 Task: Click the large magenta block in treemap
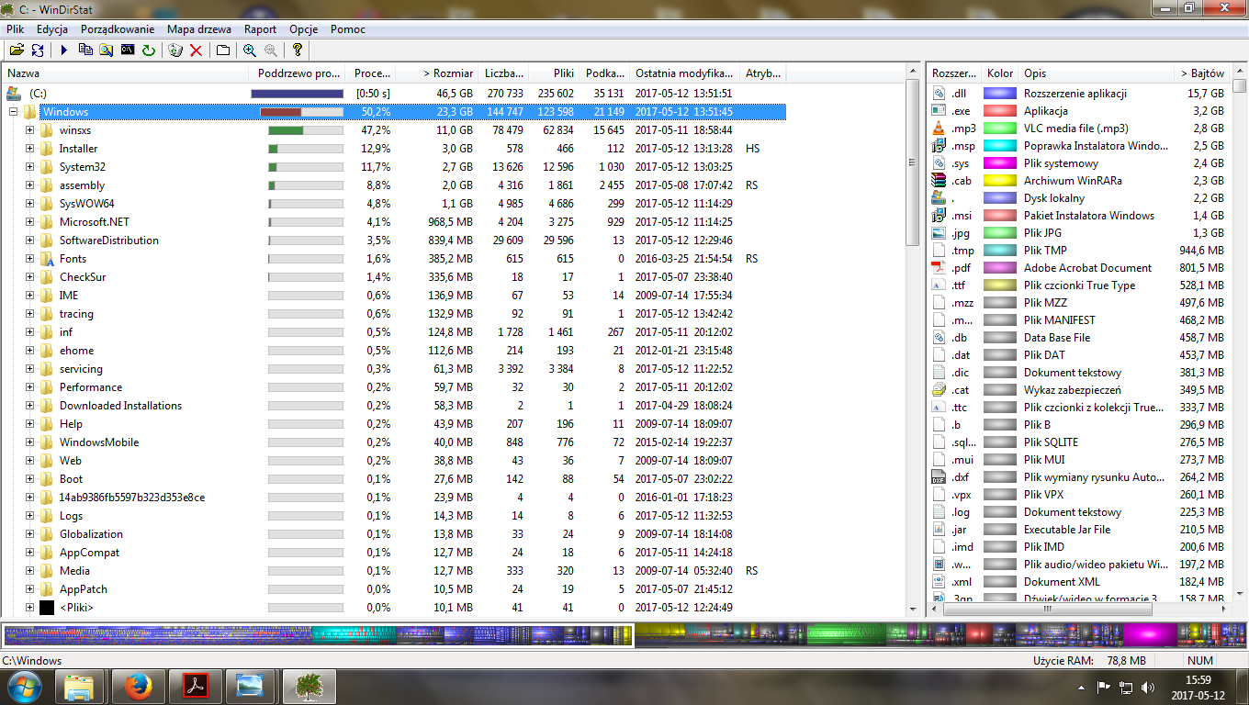(1150, 634)
